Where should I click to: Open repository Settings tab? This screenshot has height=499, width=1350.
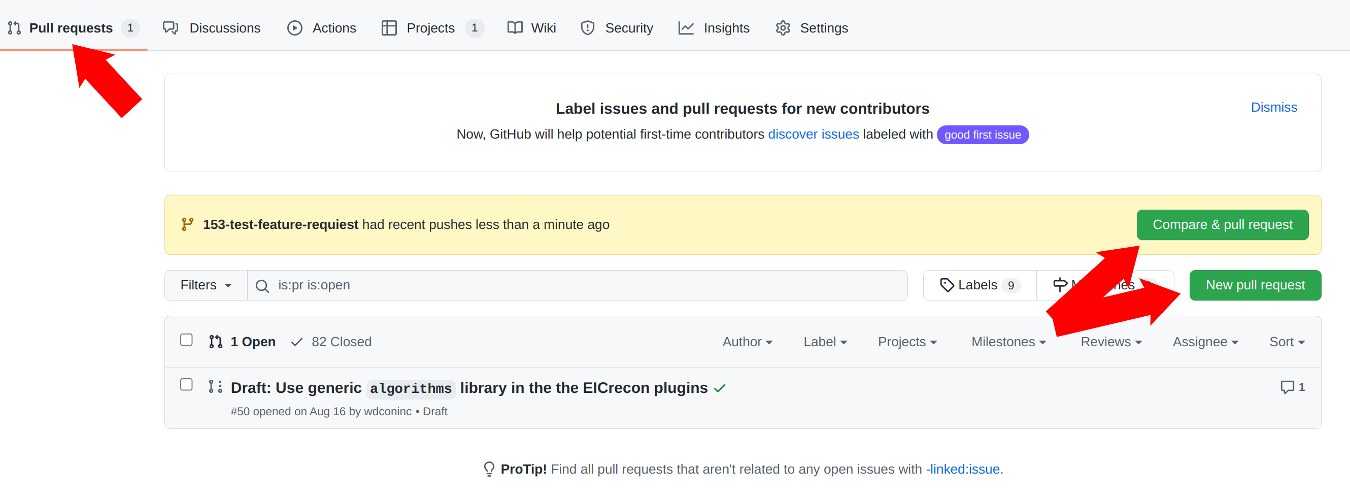[812, 28]
